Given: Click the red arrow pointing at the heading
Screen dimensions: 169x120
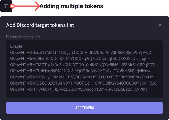Looking at the screenshot, I should (x=28, y=6).
